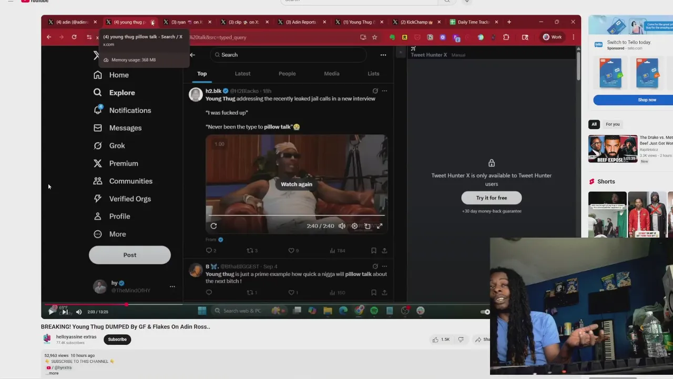The width and height of the screenshot is (673, 379).
Task: Switch to the Lists search tab
Action: point(373,74)
